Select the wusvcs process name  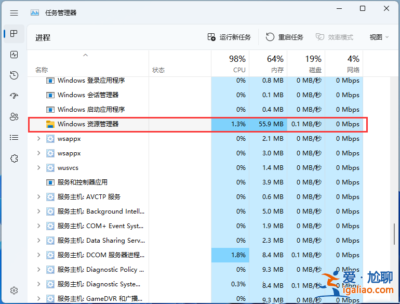(x=68, y=168)
